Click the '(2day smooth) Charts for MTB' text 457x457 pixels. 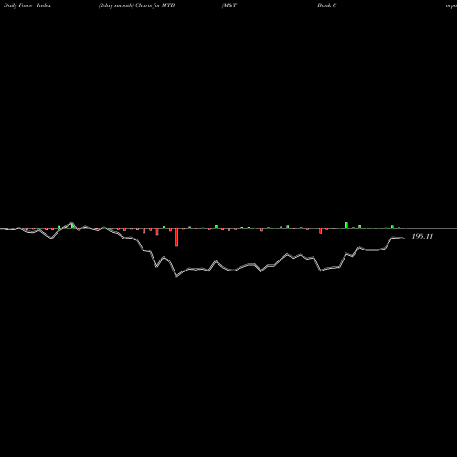coord(136,5)
